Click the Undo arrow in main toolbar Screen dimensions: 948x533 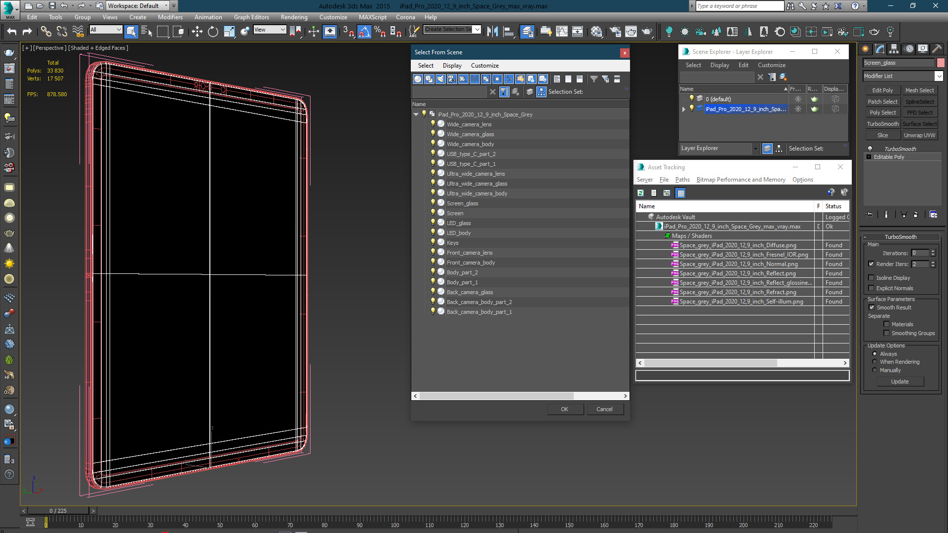pyautogui.click(x=12, y=32)
